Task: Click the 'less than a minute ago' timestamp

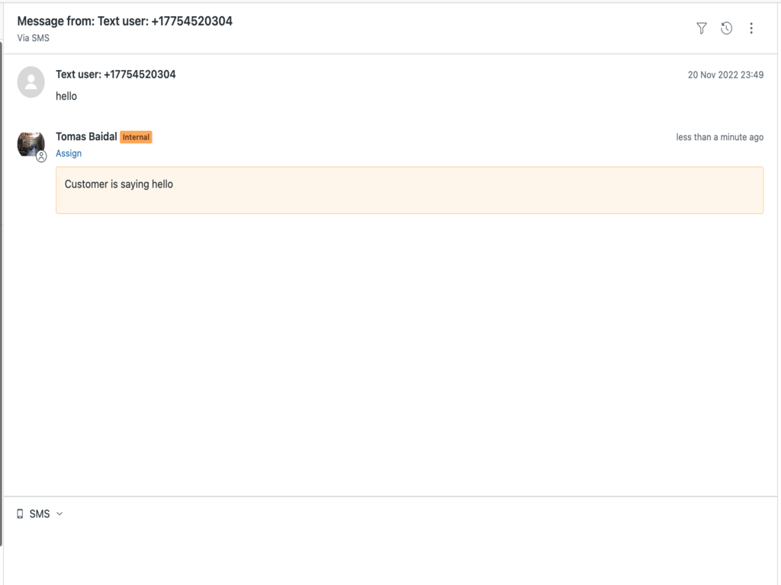Action: click(x=719, y=137)
